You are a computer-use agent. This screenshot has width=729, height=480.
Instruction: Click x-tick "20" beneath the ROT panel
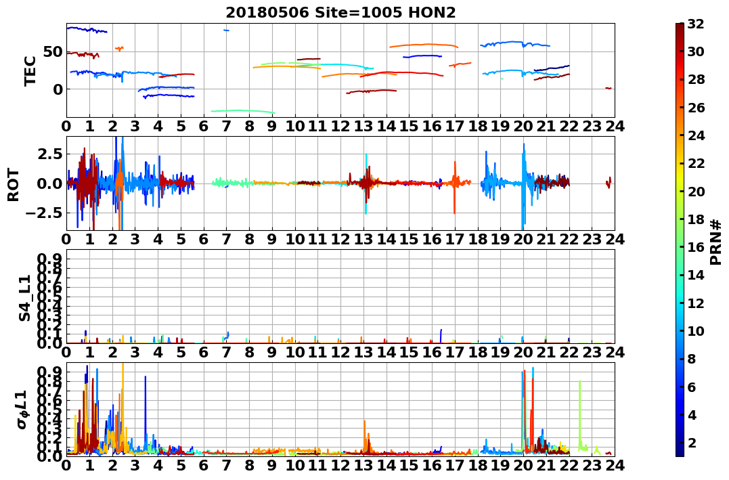[523, 240]
